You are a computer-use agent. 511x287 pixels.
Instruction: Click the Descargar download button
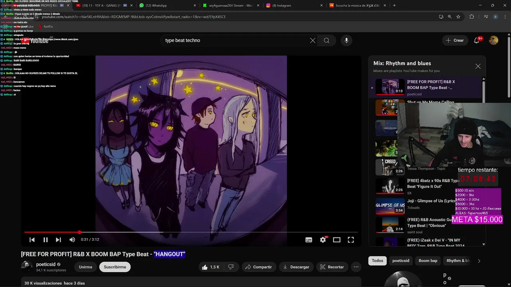tap(296, 267)
